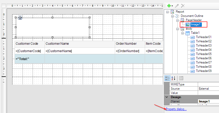Select TxHeader01 in the outline
This screenshot has width=219, height=113.
point(204,37)
